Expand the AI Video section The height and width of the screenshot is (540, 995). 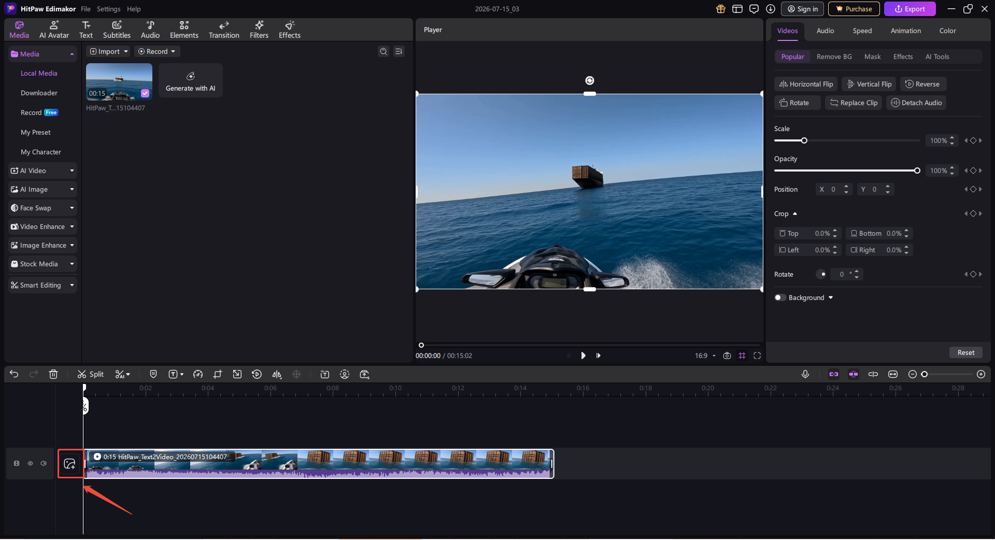click(x=42, y=170)
